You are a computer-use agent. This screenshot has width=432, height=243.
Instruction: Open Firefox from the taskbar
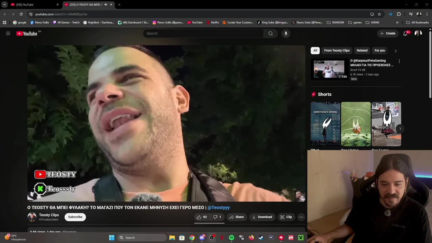pos(251,238)
